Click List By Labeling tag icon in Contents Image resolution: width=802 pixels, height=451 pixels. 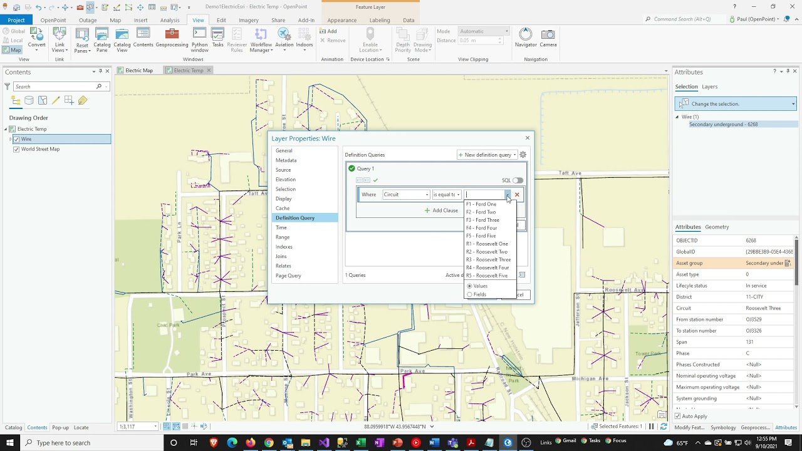tap(83, 100)
